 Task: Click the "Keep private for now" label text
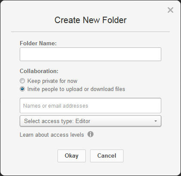pyautogui.click(x=52, y=81)
